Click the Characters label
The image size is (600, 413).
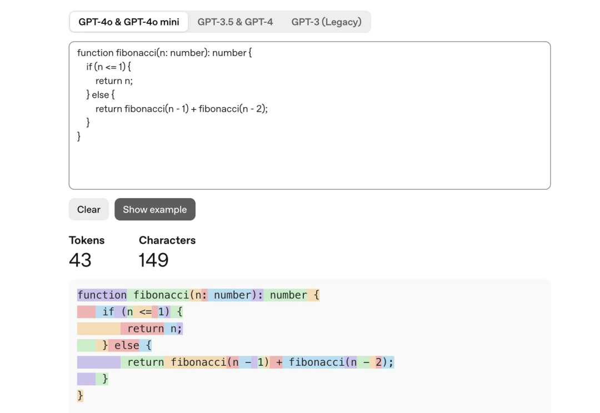tap(167, 240)
